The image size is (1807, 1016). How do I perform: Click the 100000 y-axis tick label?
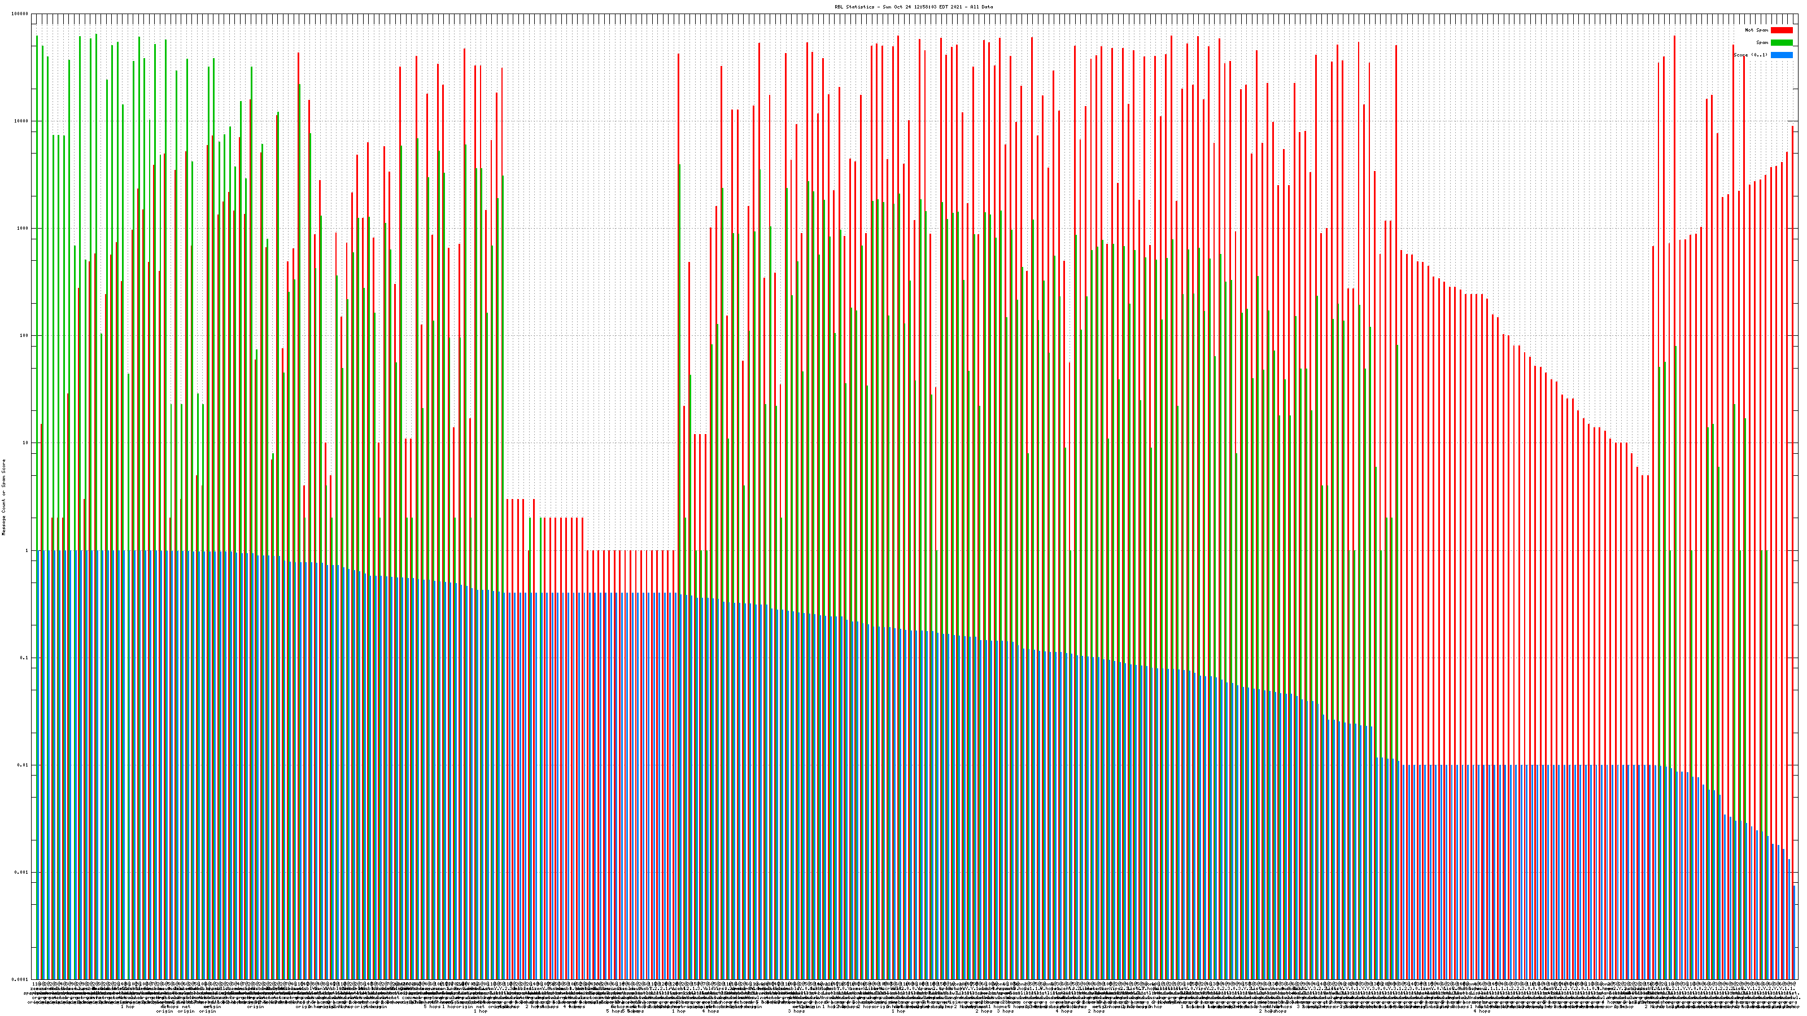pyautogui.click(x=20, y=14)
